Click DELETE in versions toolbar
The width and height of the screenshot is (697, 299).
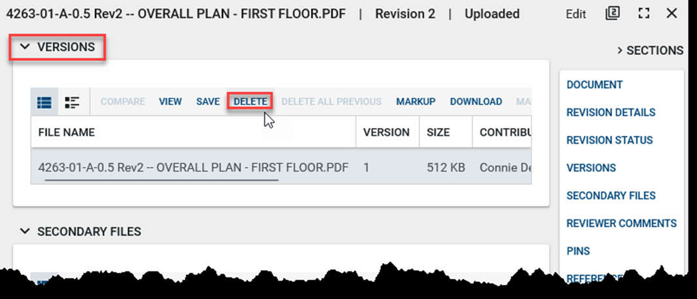point(250,102)
